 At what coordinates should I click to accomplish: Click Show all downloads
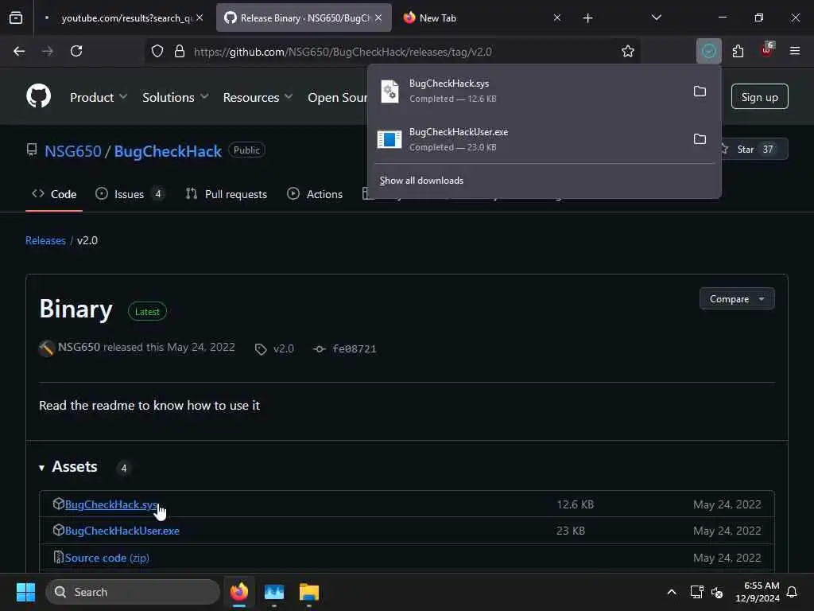tap(421, 181)
